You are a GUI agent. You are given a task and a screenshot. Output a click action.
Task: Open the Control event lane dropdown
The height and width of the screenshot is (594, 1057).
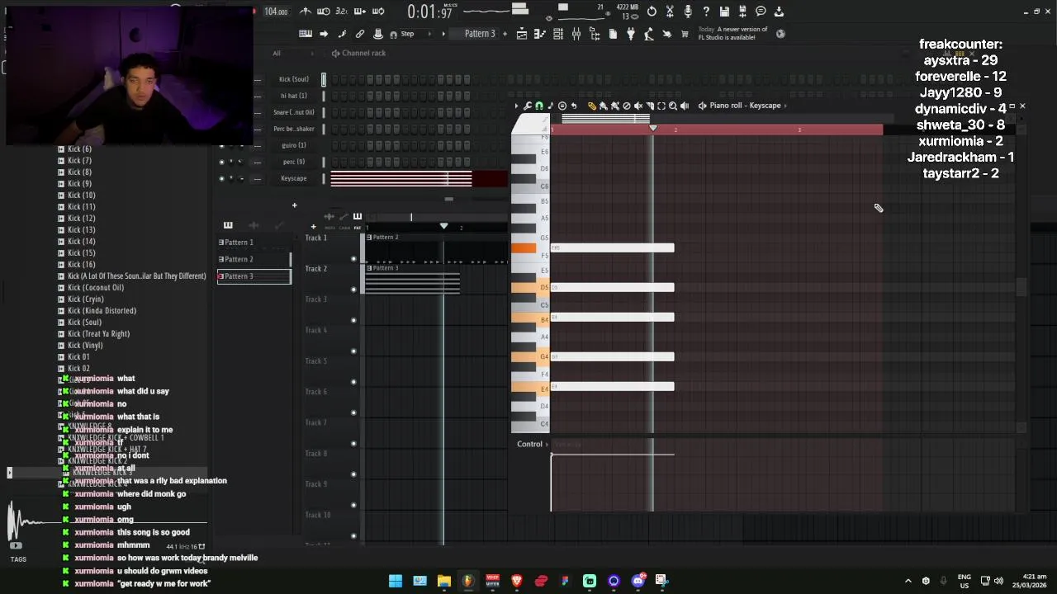533,444
